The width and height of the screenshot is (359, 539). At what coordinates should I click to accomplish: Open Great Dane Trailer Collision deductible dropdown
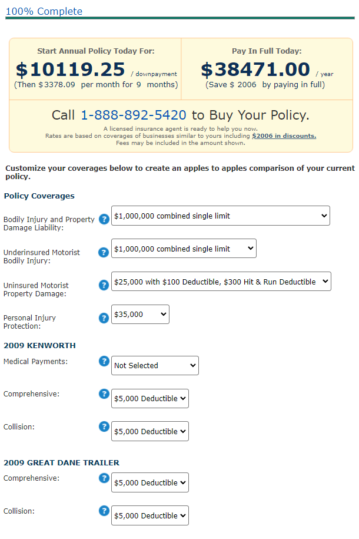click(150, 515)
